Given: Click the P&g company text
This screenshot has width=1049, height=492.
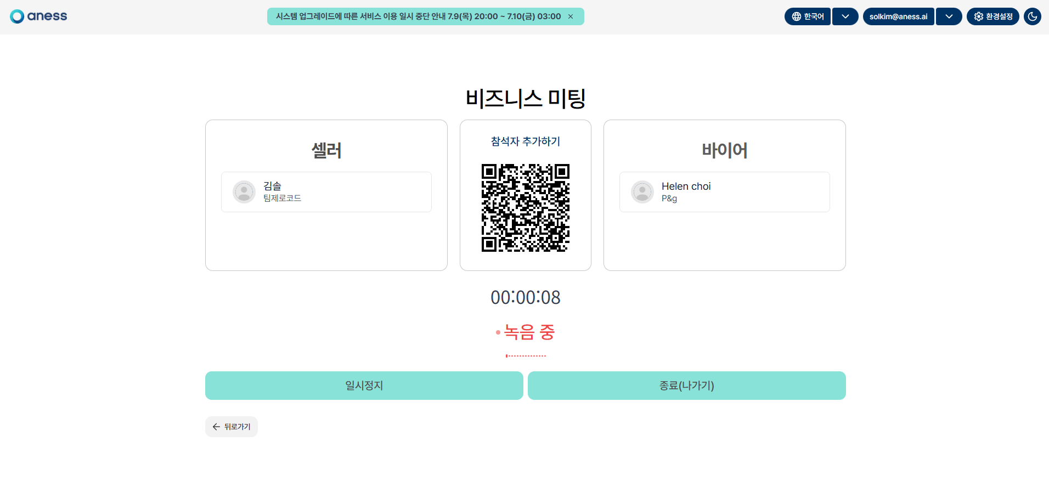Looking at the screenshot, I should 669,199.
